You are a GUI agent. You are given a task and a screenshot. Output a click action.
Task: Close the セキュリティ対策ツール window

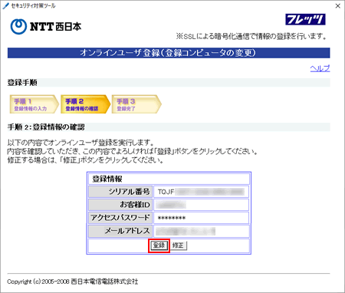pyautogui.click(x=338, y=6)
